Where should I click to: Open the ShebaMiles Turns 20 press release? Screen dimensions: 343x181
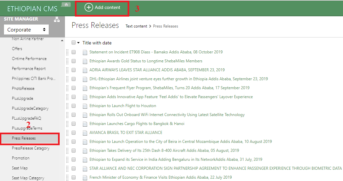point(169,88)
